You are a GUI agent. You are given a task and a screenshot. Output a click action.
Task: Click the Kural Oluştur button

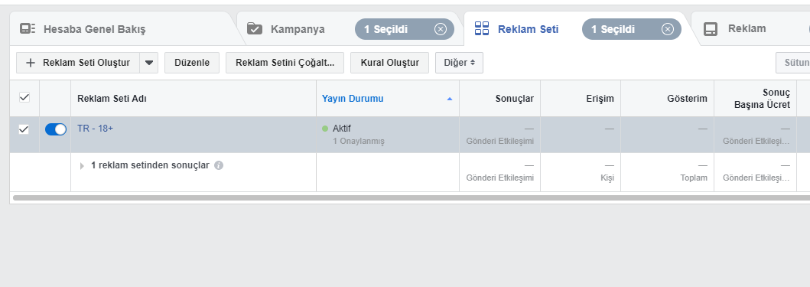(x=389, y=63)
